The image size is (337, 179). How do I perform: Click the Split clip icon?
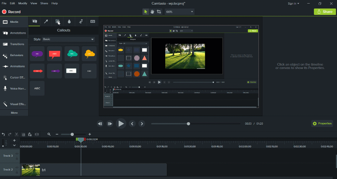pyautogui.click(x=36, y=134)
